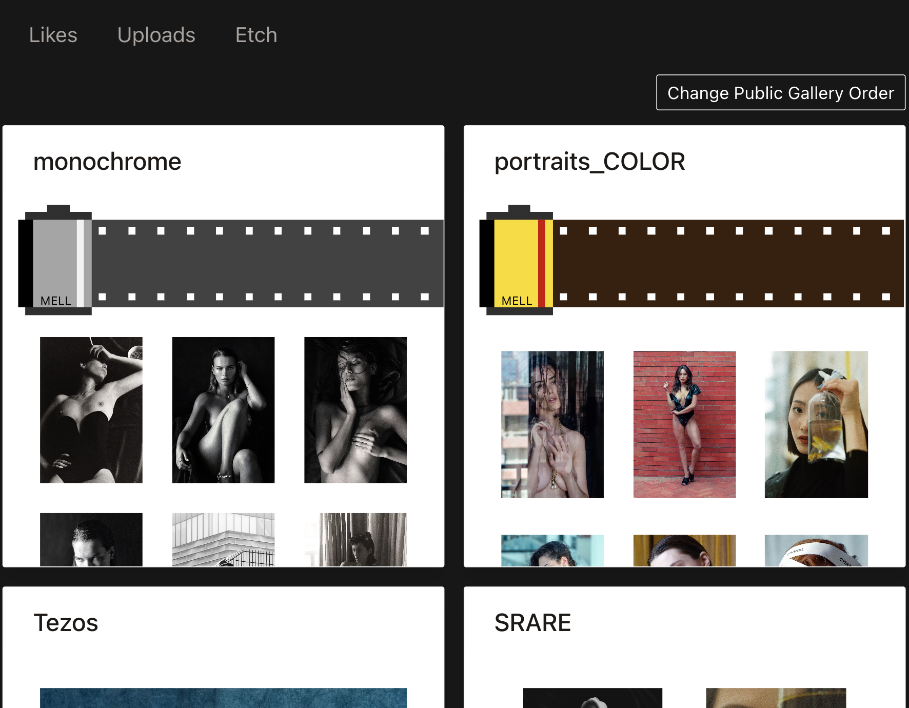The width and height of the screenshot is (909, 708).
Task: Open monochrome photo of woman lying with hand on face
Action: coord(355,410)
